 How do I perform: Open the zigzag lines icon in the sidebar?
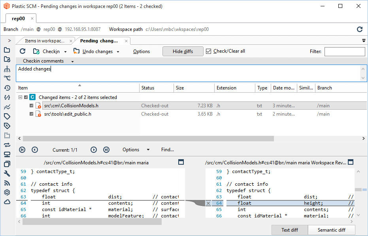click(x=7, y=107)
